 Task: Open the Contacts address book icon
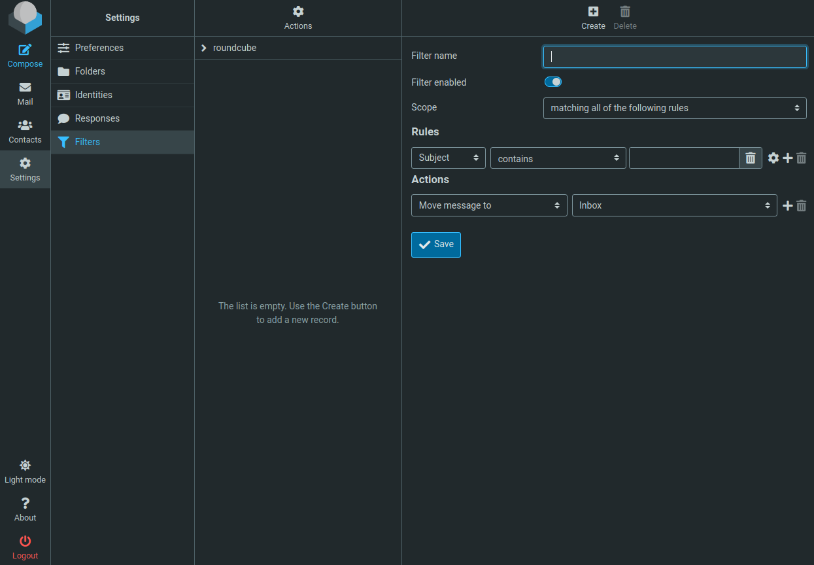[x=25, y=131]
